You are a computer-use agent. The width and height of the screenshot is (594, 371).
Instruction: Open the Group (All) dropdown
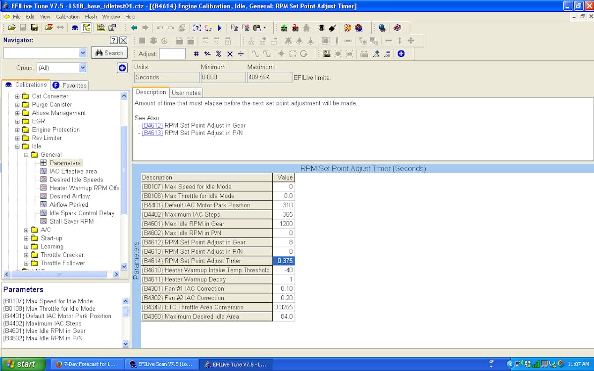point(83,68)
